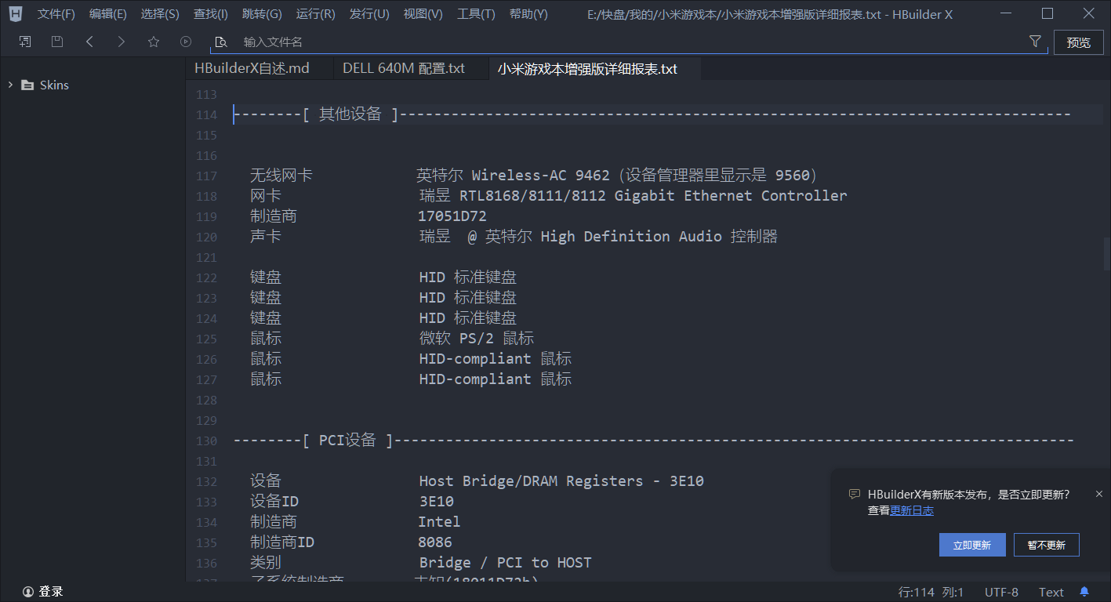Click the 预览 preview button
The image size is (1111, 602).
click(x=1079, y=42)
